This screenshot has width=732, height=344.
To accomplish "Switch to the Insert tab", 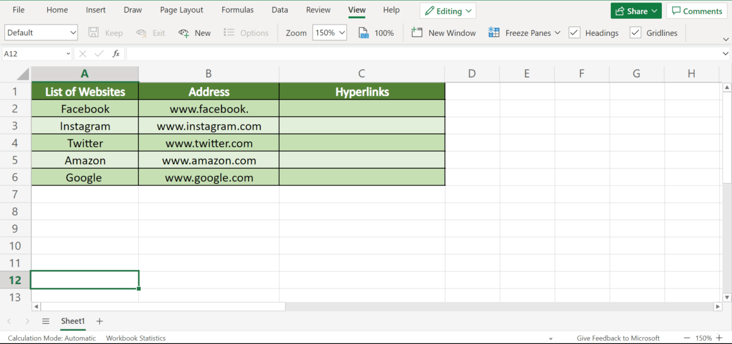I will 96,10.
